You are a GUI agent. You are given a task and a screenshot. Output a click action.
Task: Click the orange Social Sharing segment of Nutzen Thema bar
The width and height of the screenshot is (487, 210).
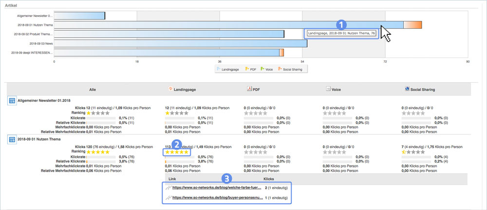[412, 25]
